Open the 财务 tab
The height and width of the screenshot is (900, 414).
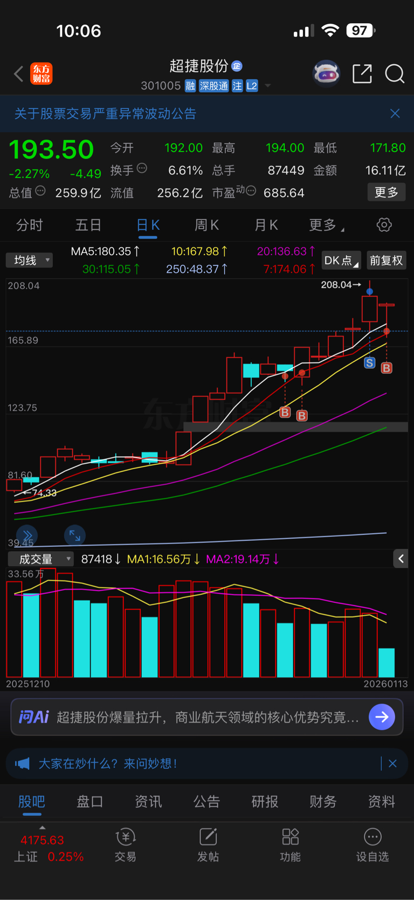click(x=323, y=802)
